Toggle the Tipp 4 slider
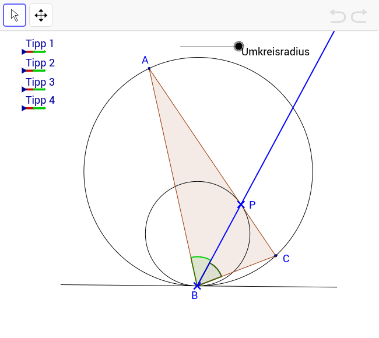 point(34,108)
